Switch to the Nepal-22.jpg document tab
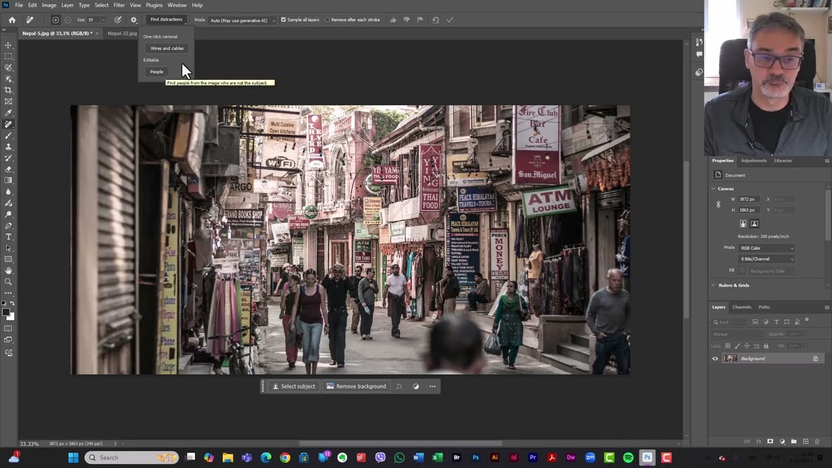832x468 pixels. [122, 33]
